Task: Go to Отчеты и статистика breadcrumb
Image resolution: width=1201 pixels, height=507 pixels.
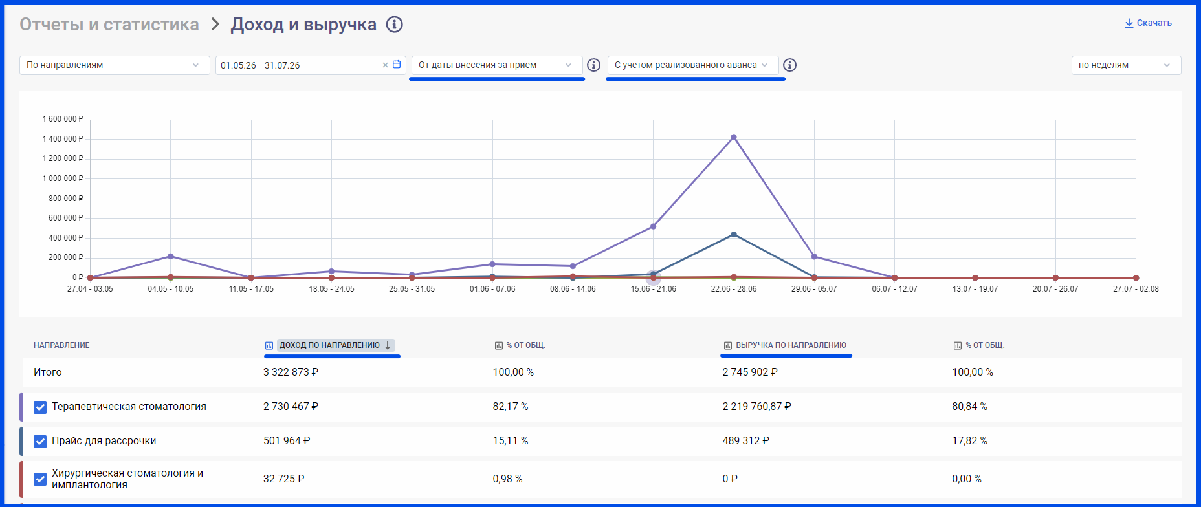Action: tap(109, 25)
